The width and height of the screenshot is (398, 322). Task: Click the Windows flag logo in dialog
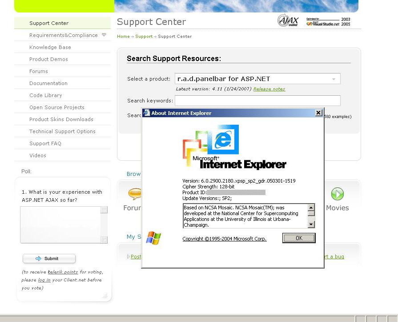(x=153, y=238)
